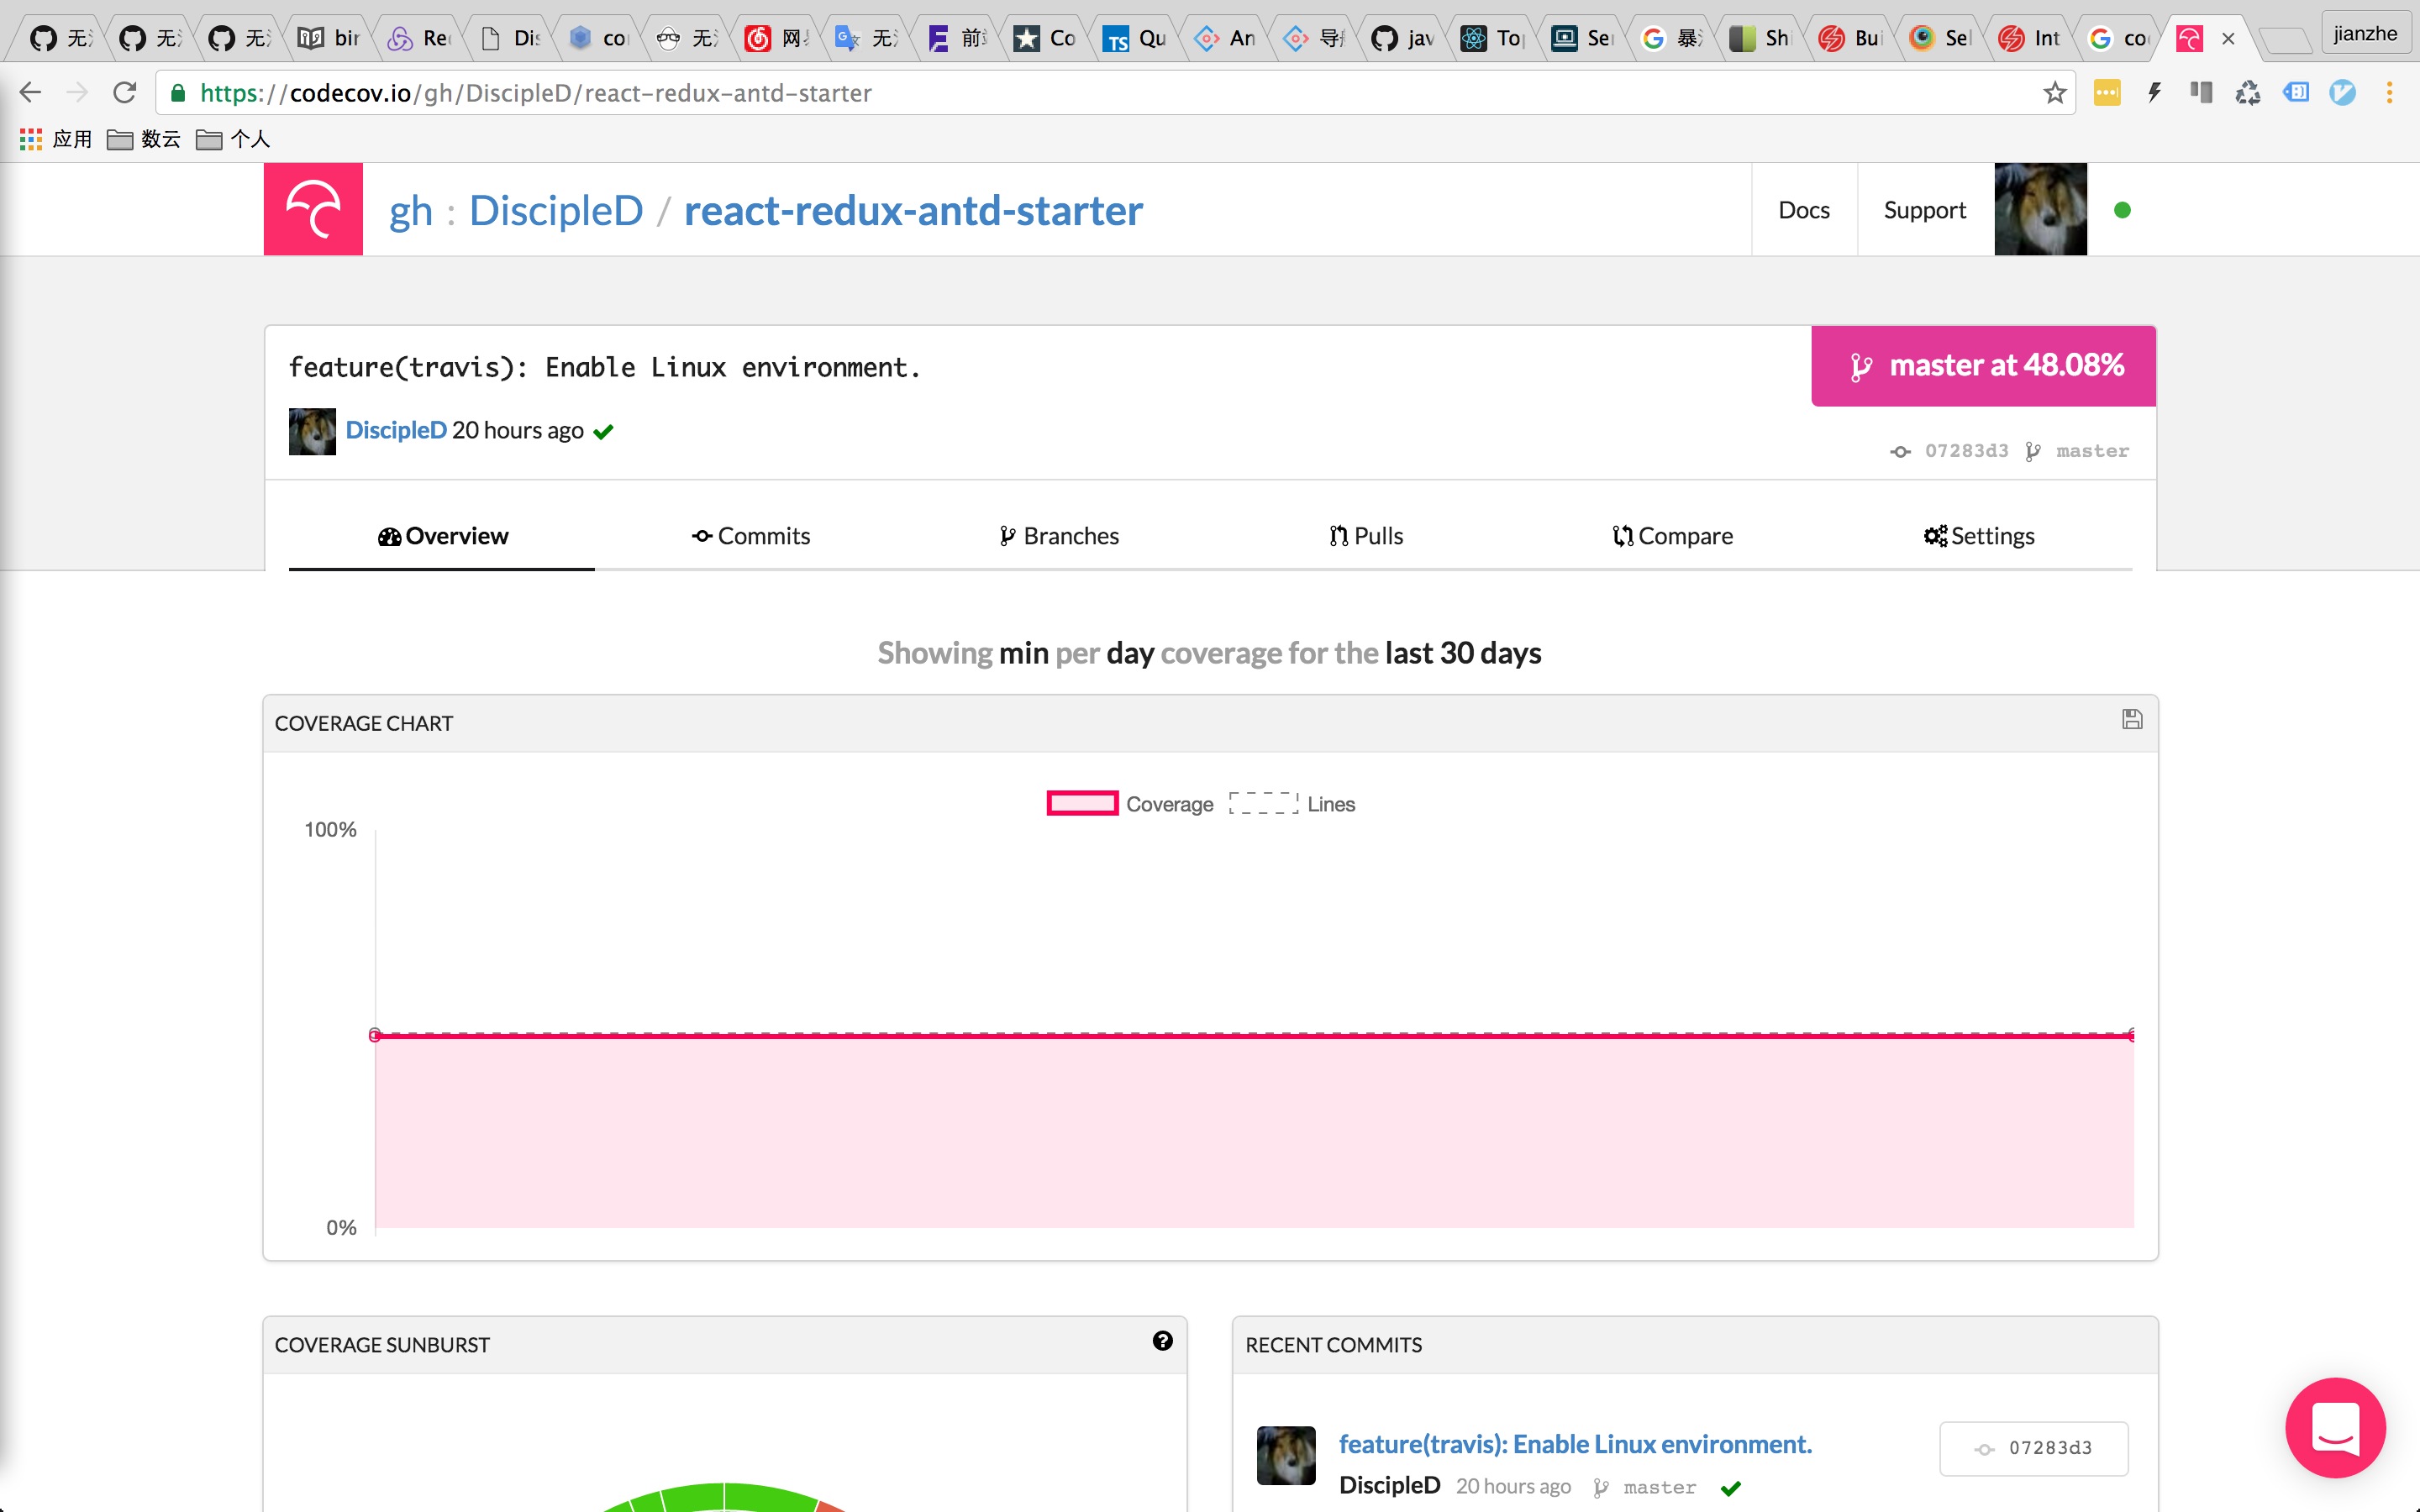The image size is (2420, 1512).
Task: Click the green secure lock icon
Action: pos(178,93)
